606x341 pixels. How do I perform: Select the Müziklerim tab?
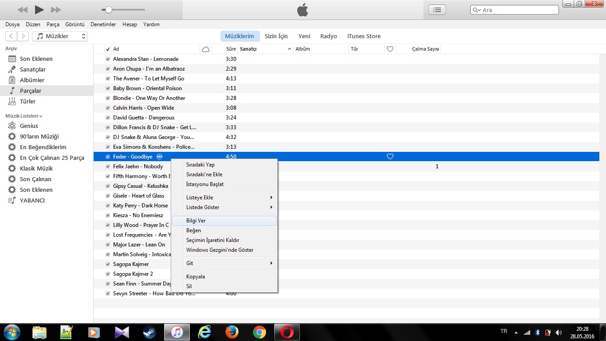[x=240, y=36]
